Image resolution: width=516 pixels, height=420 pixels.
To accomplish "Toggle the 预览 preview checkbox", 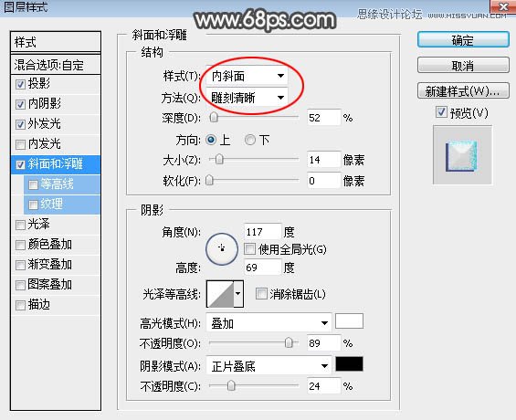I will (441, 112).
